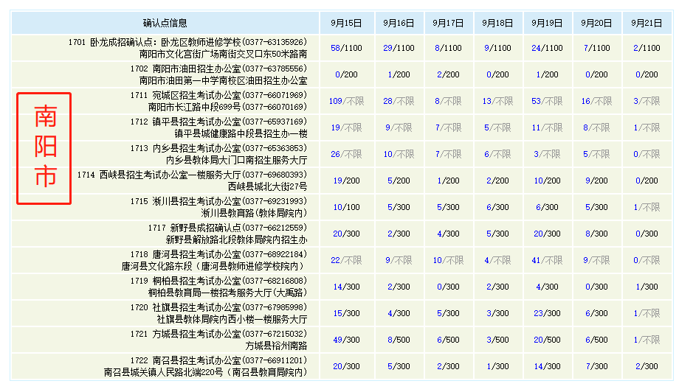Screen dimensions: 679x392
Task: Click the 9月16日 column header
Action: click(x=399, y=23)
